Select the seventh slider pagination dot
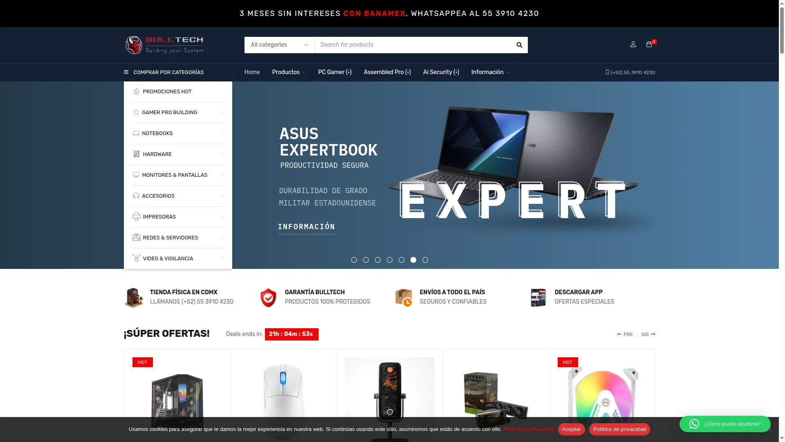This screenshot has width=785, height=442. (x=425, y=260)
